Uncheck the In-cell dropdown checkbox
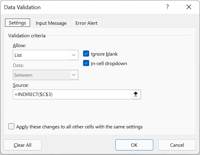The image size is (200, 155). 86,63
